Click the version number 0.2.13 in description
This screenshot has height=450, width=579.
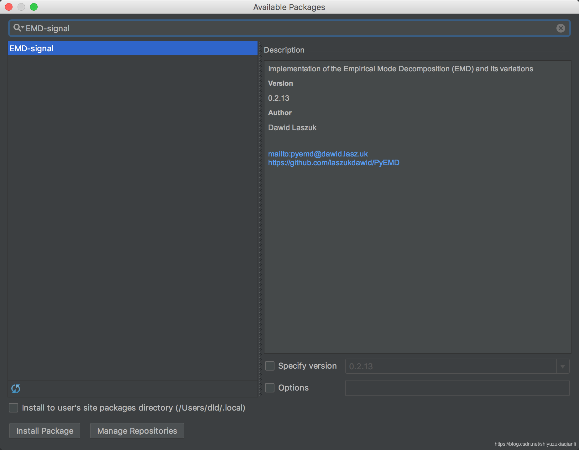279,98
